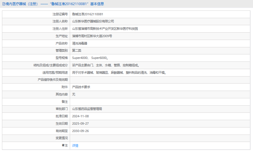Click the header title 境内医疗器械（注册）基本信息

pos(55,4)
